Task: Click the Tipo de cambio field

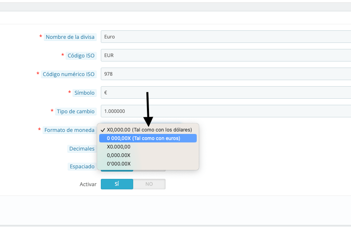Action: point(226,111)
